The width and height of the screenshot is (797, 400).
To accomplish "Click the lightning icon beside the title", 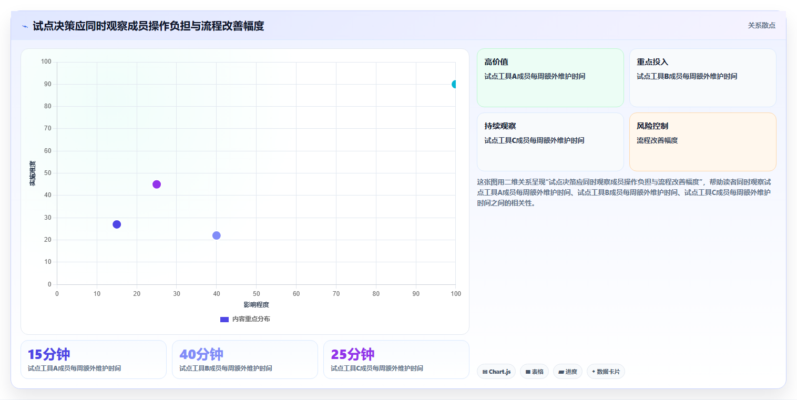I will tap(25, 26).
